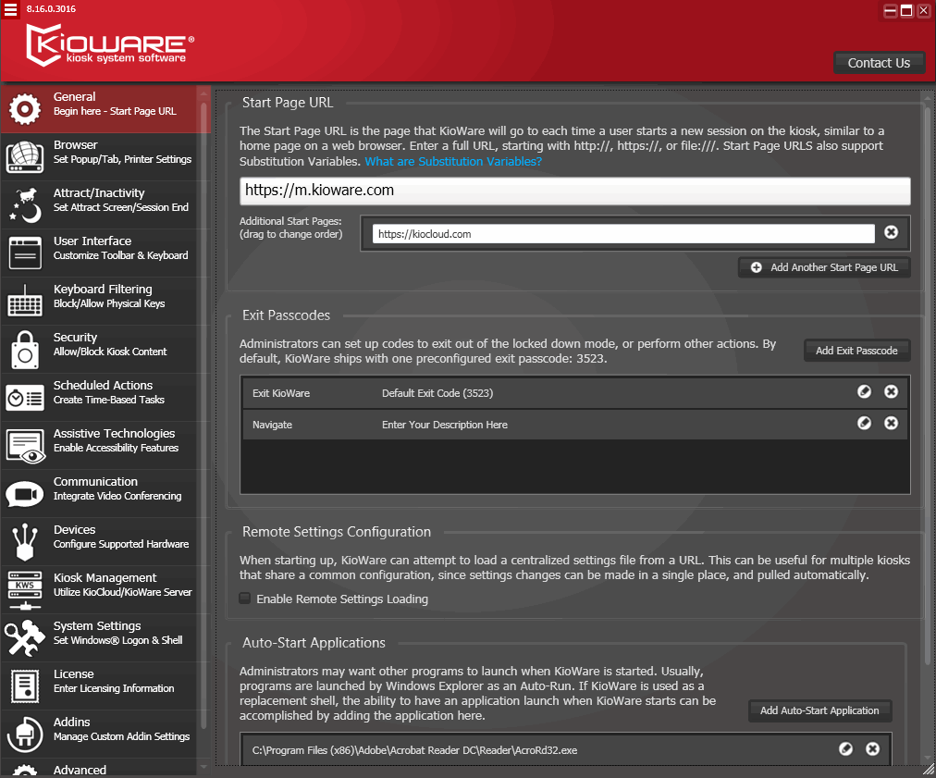The height and width of the screenshot is (778, 936).
Task: Go to Devices settings
Action: [x=99, y=541]
